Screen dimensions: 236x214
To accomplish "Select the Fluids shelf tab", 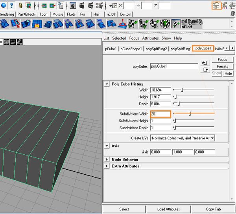I will (71, 14).
